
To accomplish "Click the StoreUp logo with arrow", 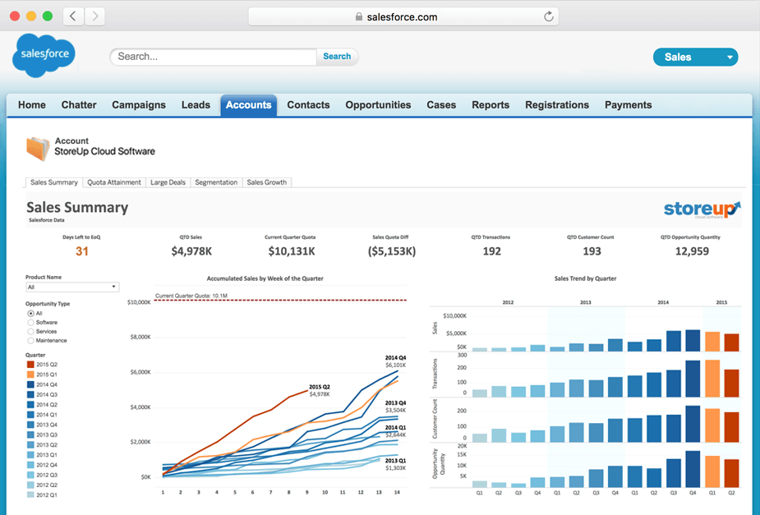I will (701, 209).
